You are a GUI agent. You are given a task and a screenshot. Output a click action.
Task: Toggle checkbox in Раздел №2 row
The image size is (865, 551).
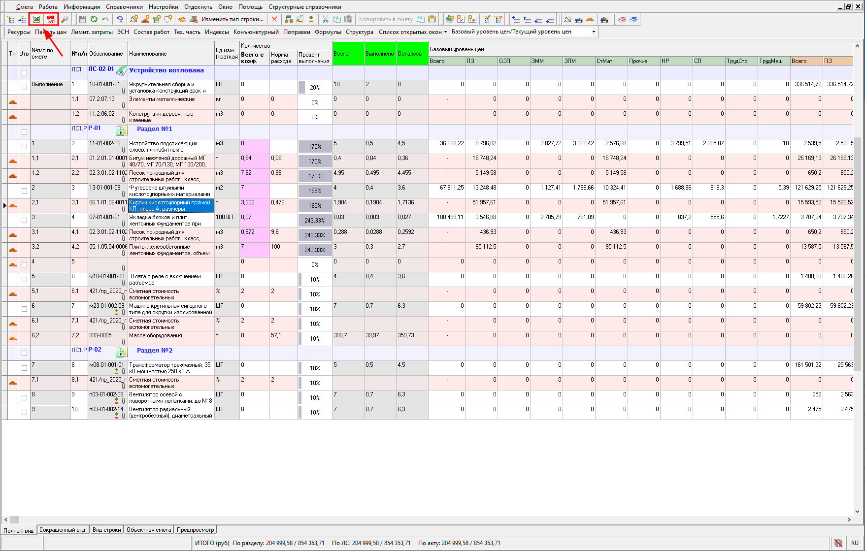(x=24, y=353)
